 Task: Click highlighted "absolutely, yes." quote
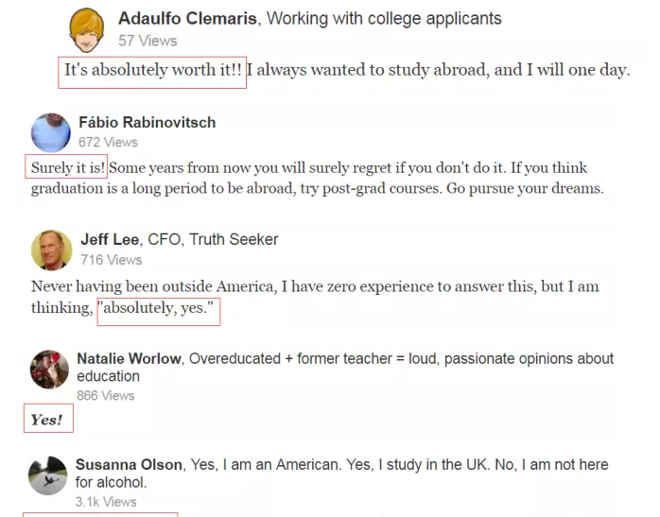point(158,307)
